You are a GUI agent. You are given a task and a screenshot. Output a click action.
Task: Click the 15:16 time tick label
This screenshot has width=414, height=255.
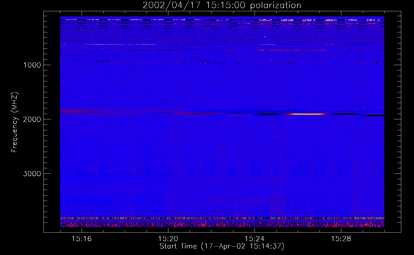point(82,239)
